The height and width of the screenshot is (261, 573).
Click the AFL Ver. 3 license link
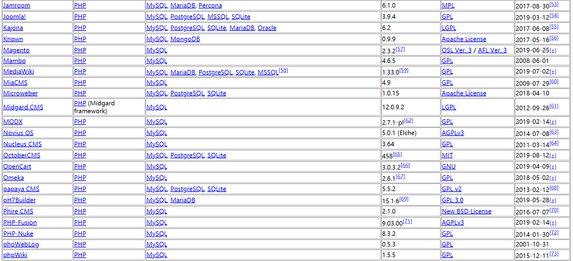pyautogui.click(x=492, y=50)
